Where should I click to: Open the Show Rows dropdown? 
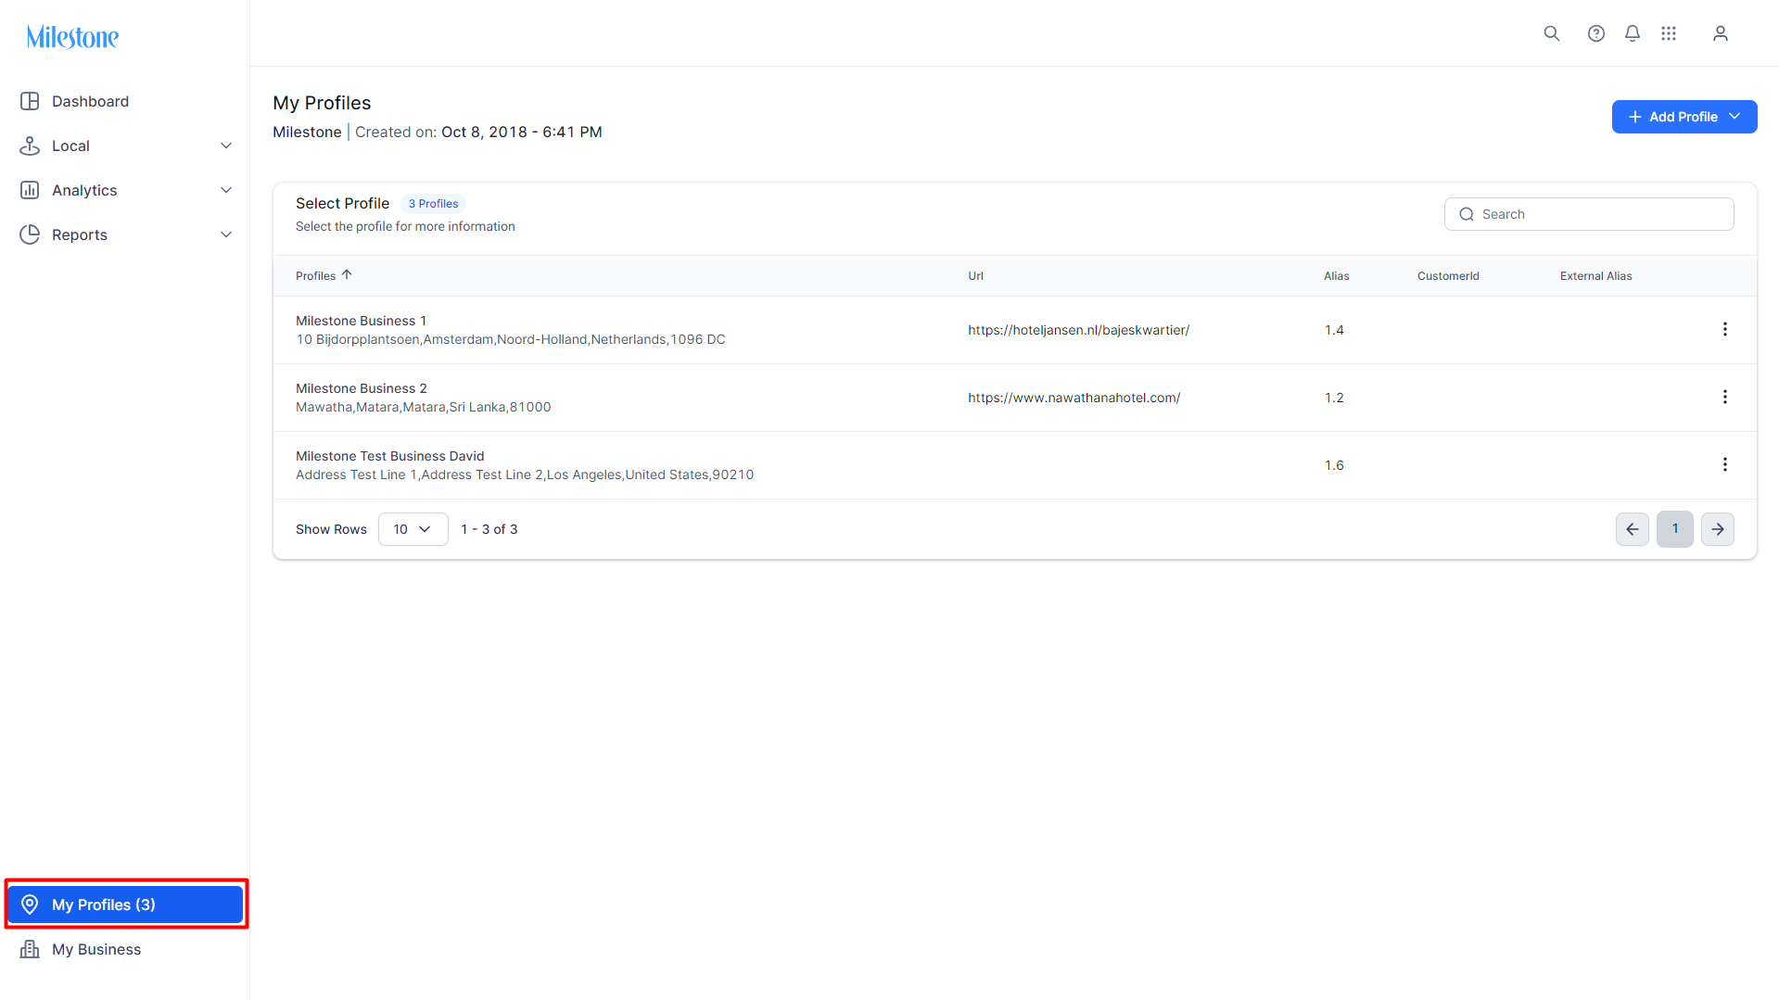tap(413, 529)
